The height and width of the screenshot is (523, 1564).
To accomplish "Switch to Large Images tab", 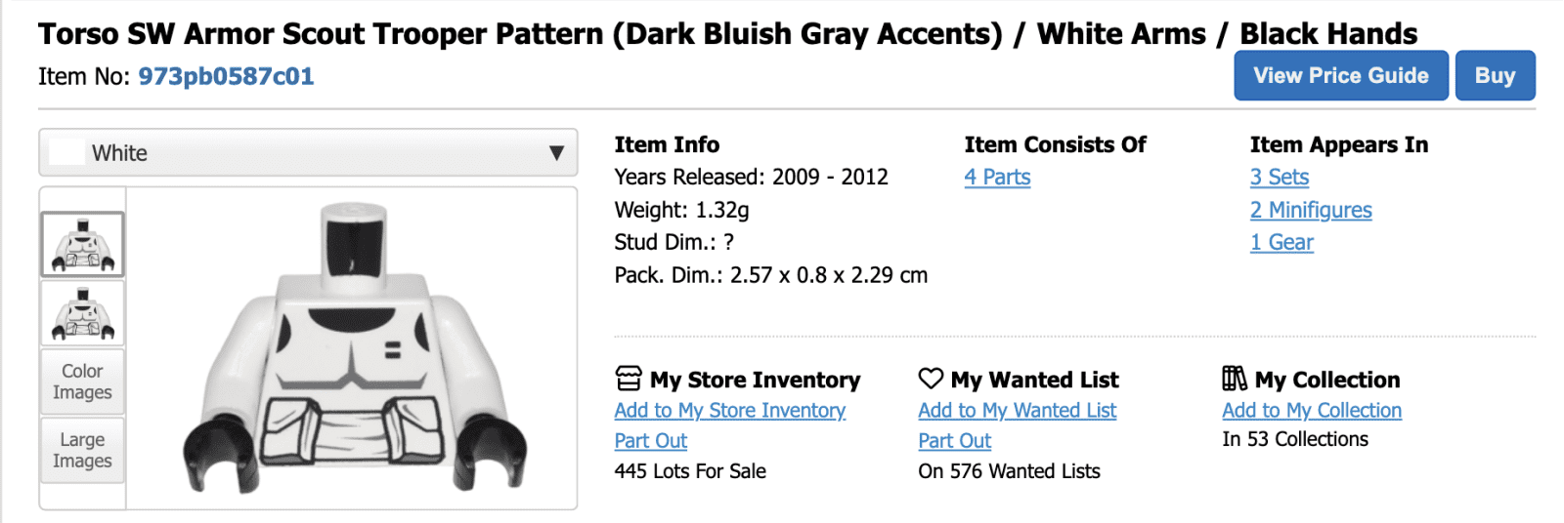I will coord(82,450).
